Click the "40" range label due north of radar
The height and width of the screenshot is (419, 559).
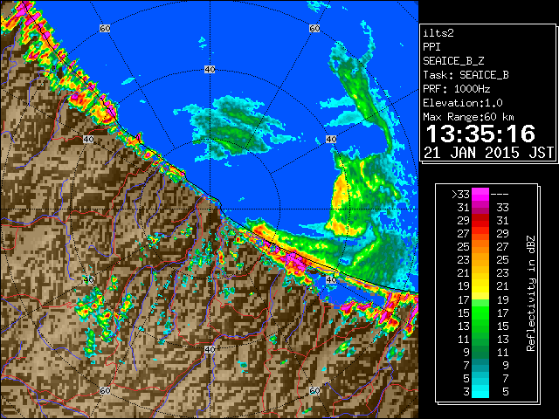pos(210,70)
